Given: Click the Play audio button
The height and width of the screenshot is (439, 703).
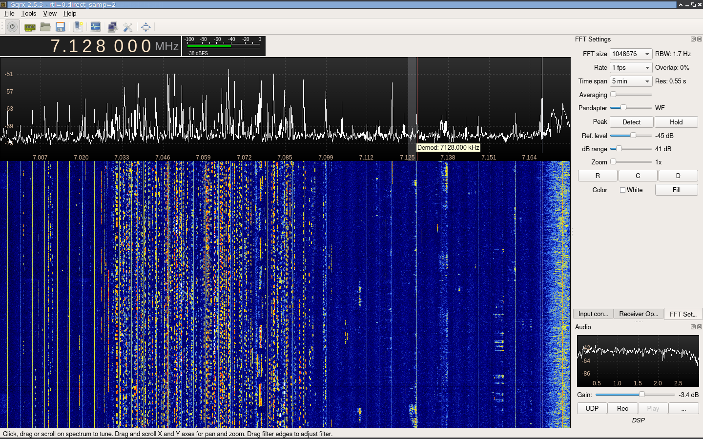Looking at the screenshot, I should pos(653,408).
